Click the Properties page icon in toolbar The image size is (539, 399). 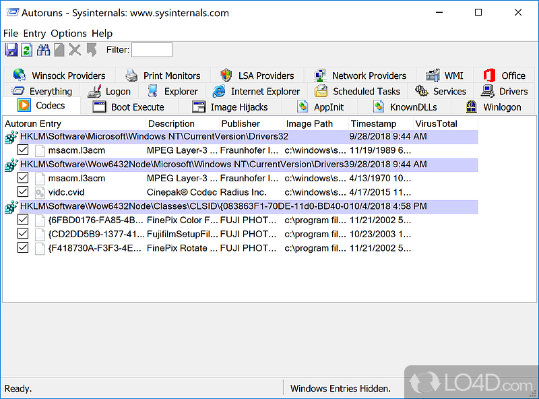pos(59,50)
